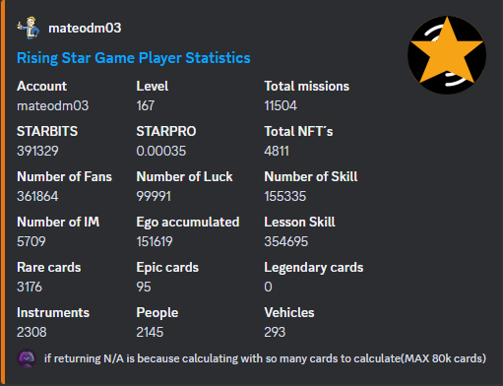Click the STARPRO value 0.00035
The height and width of the screenshot is (386, 503).
(x=161, y=151)
